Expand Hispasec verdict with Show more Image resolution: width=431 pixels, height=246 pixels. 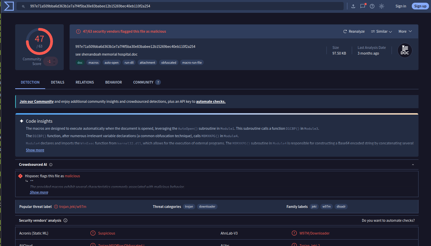39,192
